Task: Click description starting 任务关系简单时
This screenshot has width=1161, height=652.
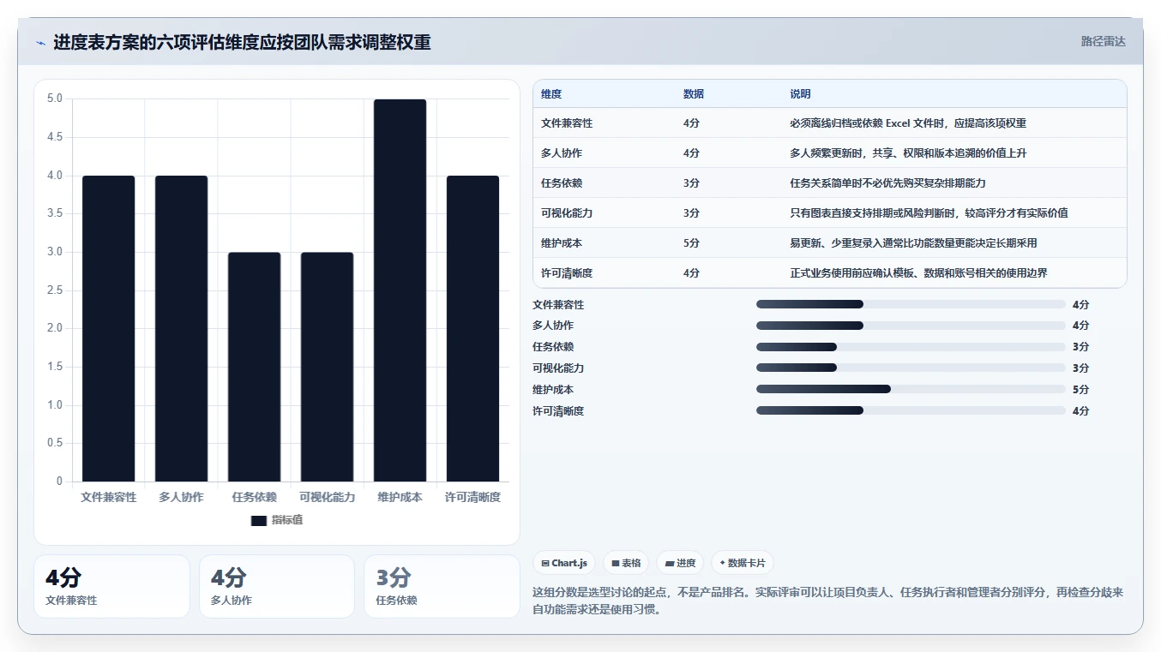Action: tap(887, 183)
